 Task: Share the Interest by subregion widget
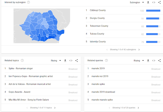click(x=159, y=2)
